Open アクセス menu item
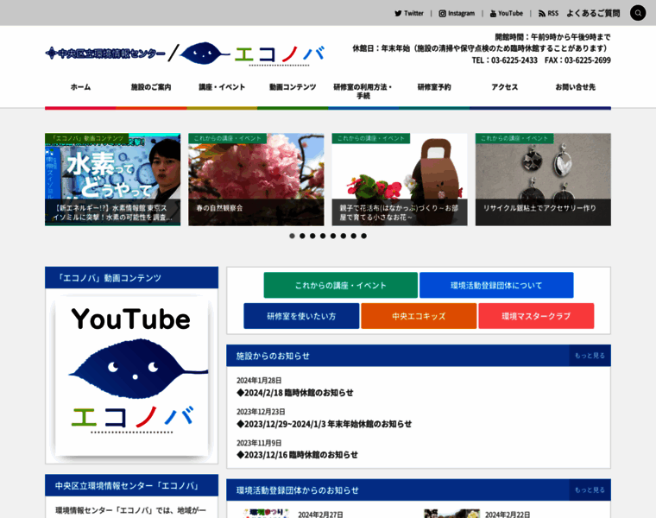Viewport: 656px width, 518px height. 505,87
